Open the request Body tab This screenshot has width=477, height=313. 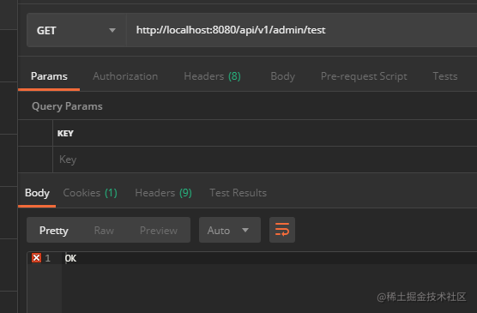(282, 76)
